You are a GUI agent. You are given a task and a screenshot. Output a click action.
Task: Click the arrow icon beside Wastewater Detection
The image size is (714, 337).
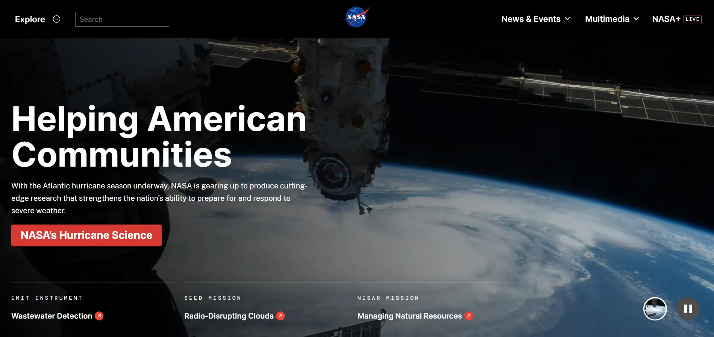(x=99, y=316)
